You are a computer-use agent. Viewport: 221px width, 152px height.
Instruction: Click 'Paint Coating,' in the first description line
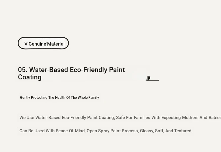pyautogui.click(x=101, y=118)
